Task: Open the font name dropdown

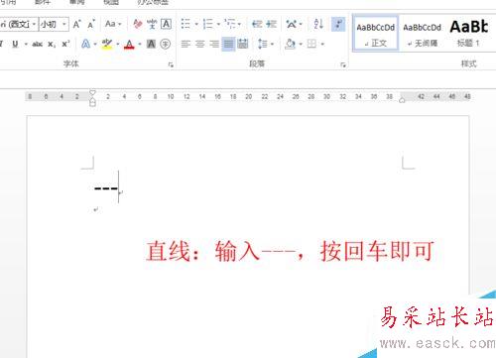Action: (x=34, y=24)
